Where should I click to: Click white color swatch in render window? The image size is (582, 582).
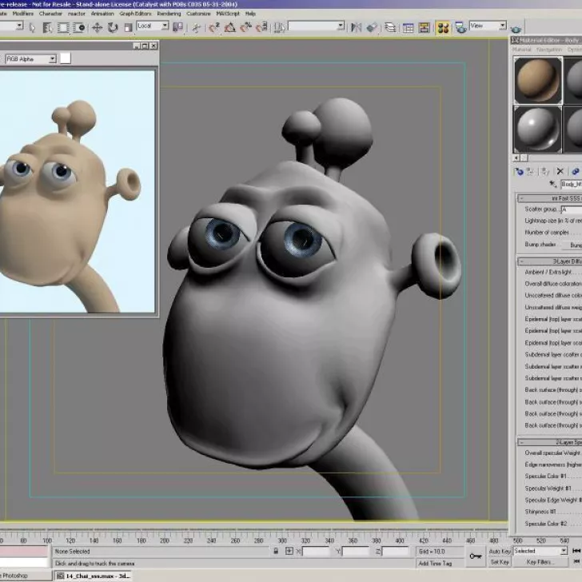tap(66, 58)
